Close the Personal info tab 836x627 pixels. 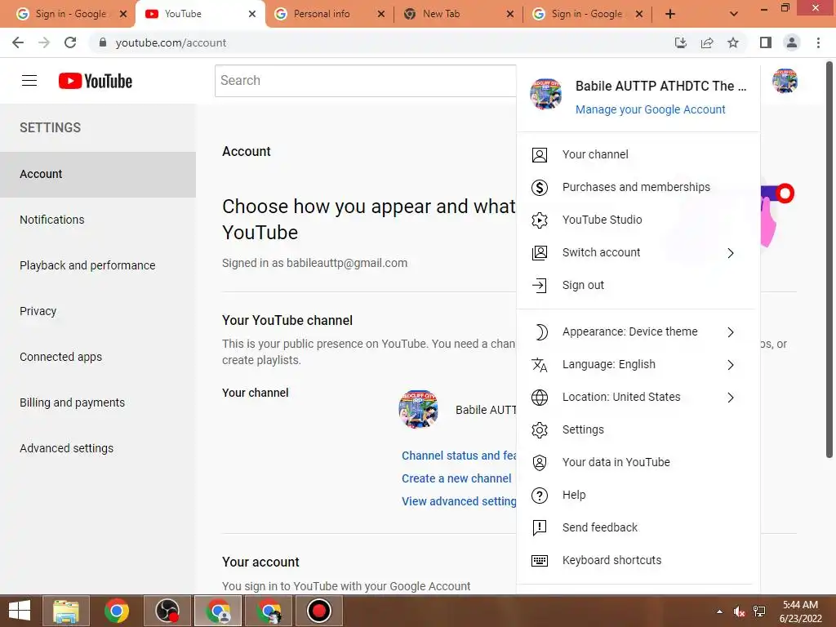[x=380, y=14]
